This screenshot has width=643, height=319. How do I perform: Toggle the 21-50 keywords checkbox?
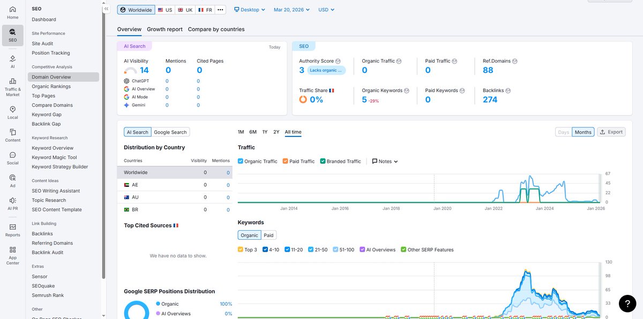pyautogui.click(x=311, y=249)
